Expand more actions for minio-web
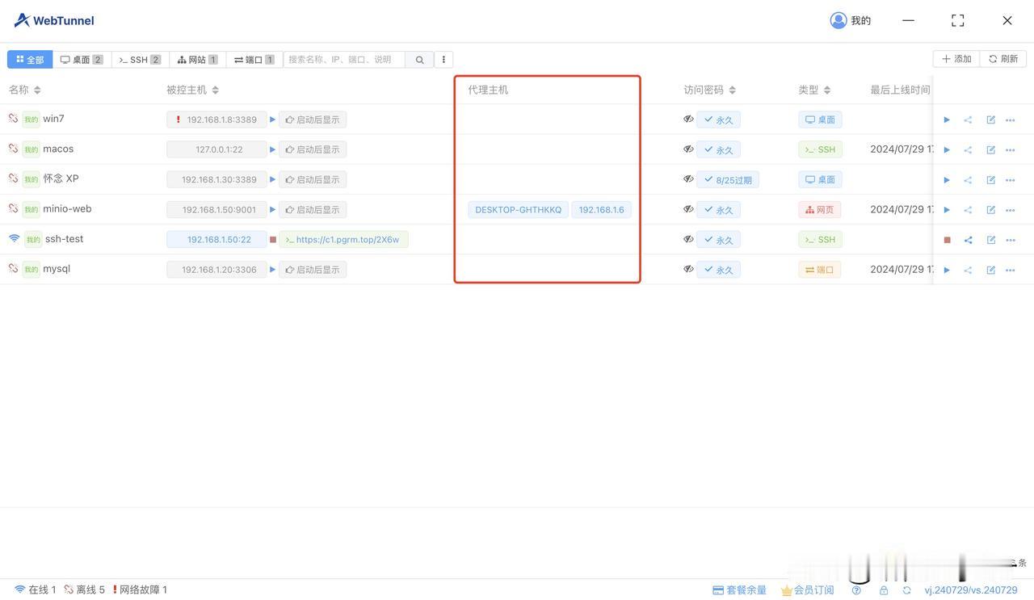The height and width of the screenshot is (600, 1034). (x=1011, y=210)
